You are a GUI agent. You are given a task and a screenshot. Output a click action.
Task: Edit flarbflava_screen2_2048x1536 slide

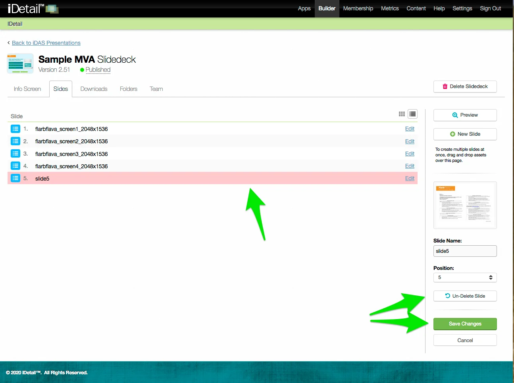coord(410,141)
